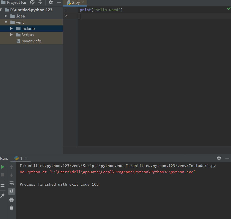This screenshot has width=231, height=219.
Task: Click the down stack trace arrow
Action: 12,175
